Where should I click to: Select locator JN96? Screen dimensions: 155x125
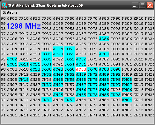pyautogui.click(x=115, y=90)
